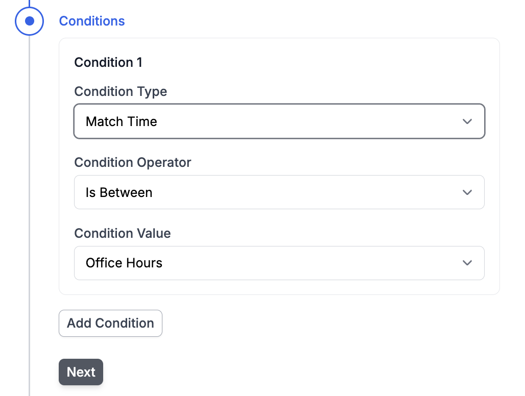Click the selected Is Between text
The height and width of the screenshot is (396, 525).
(119, 192)
